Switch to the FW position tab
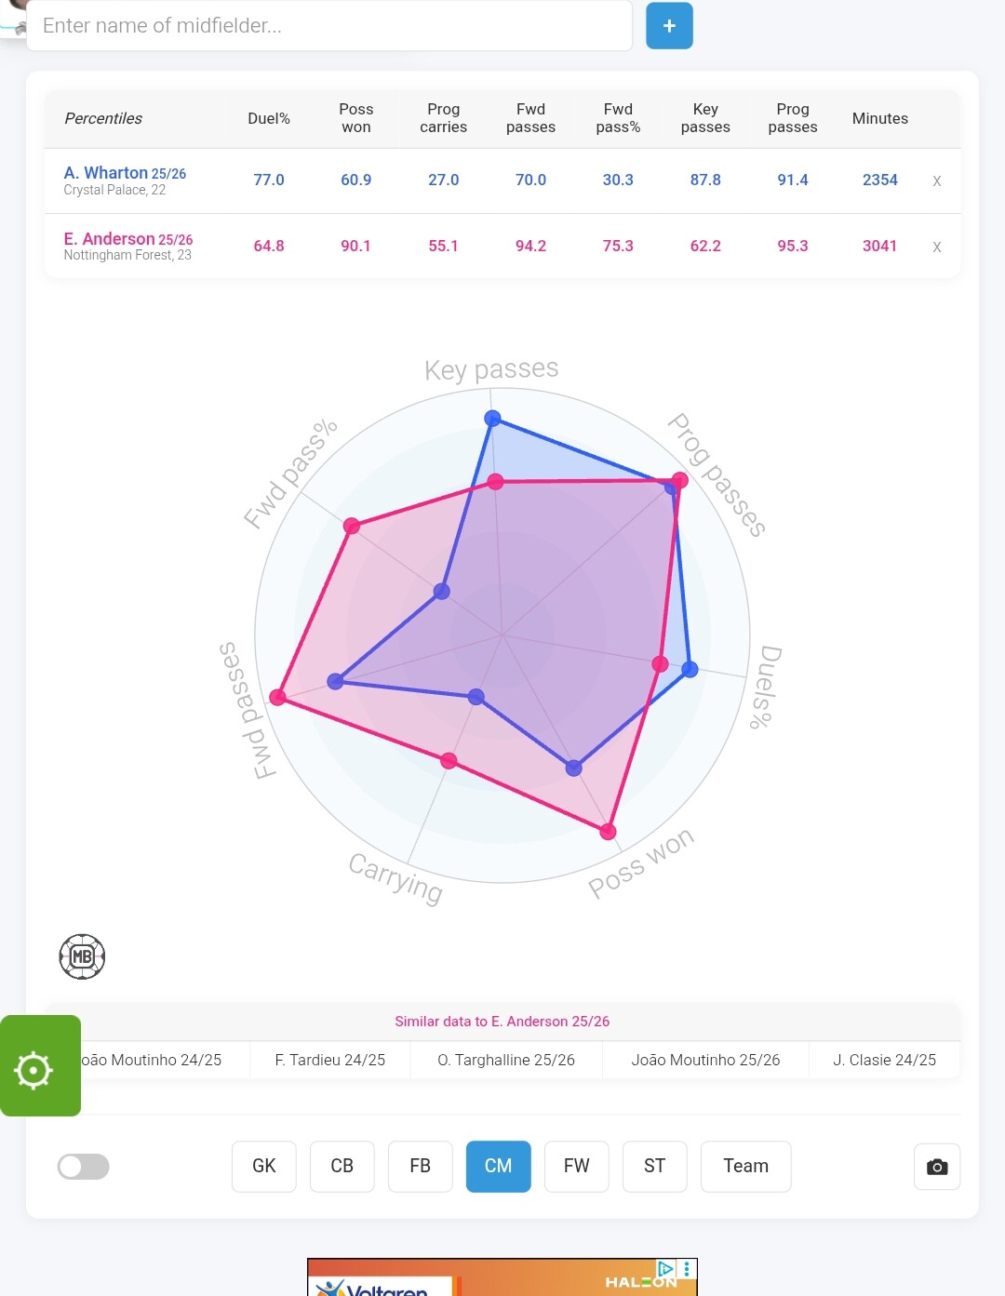This screenshot has height=1296, width=1005. [577, 1167]
